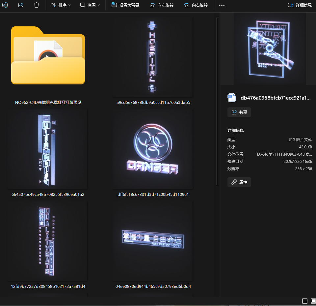The width and height of the screenshot is (316, 306).
Task: Select the HOSPITAL neon sign thumbnail
Action: (x=152, y=57)
